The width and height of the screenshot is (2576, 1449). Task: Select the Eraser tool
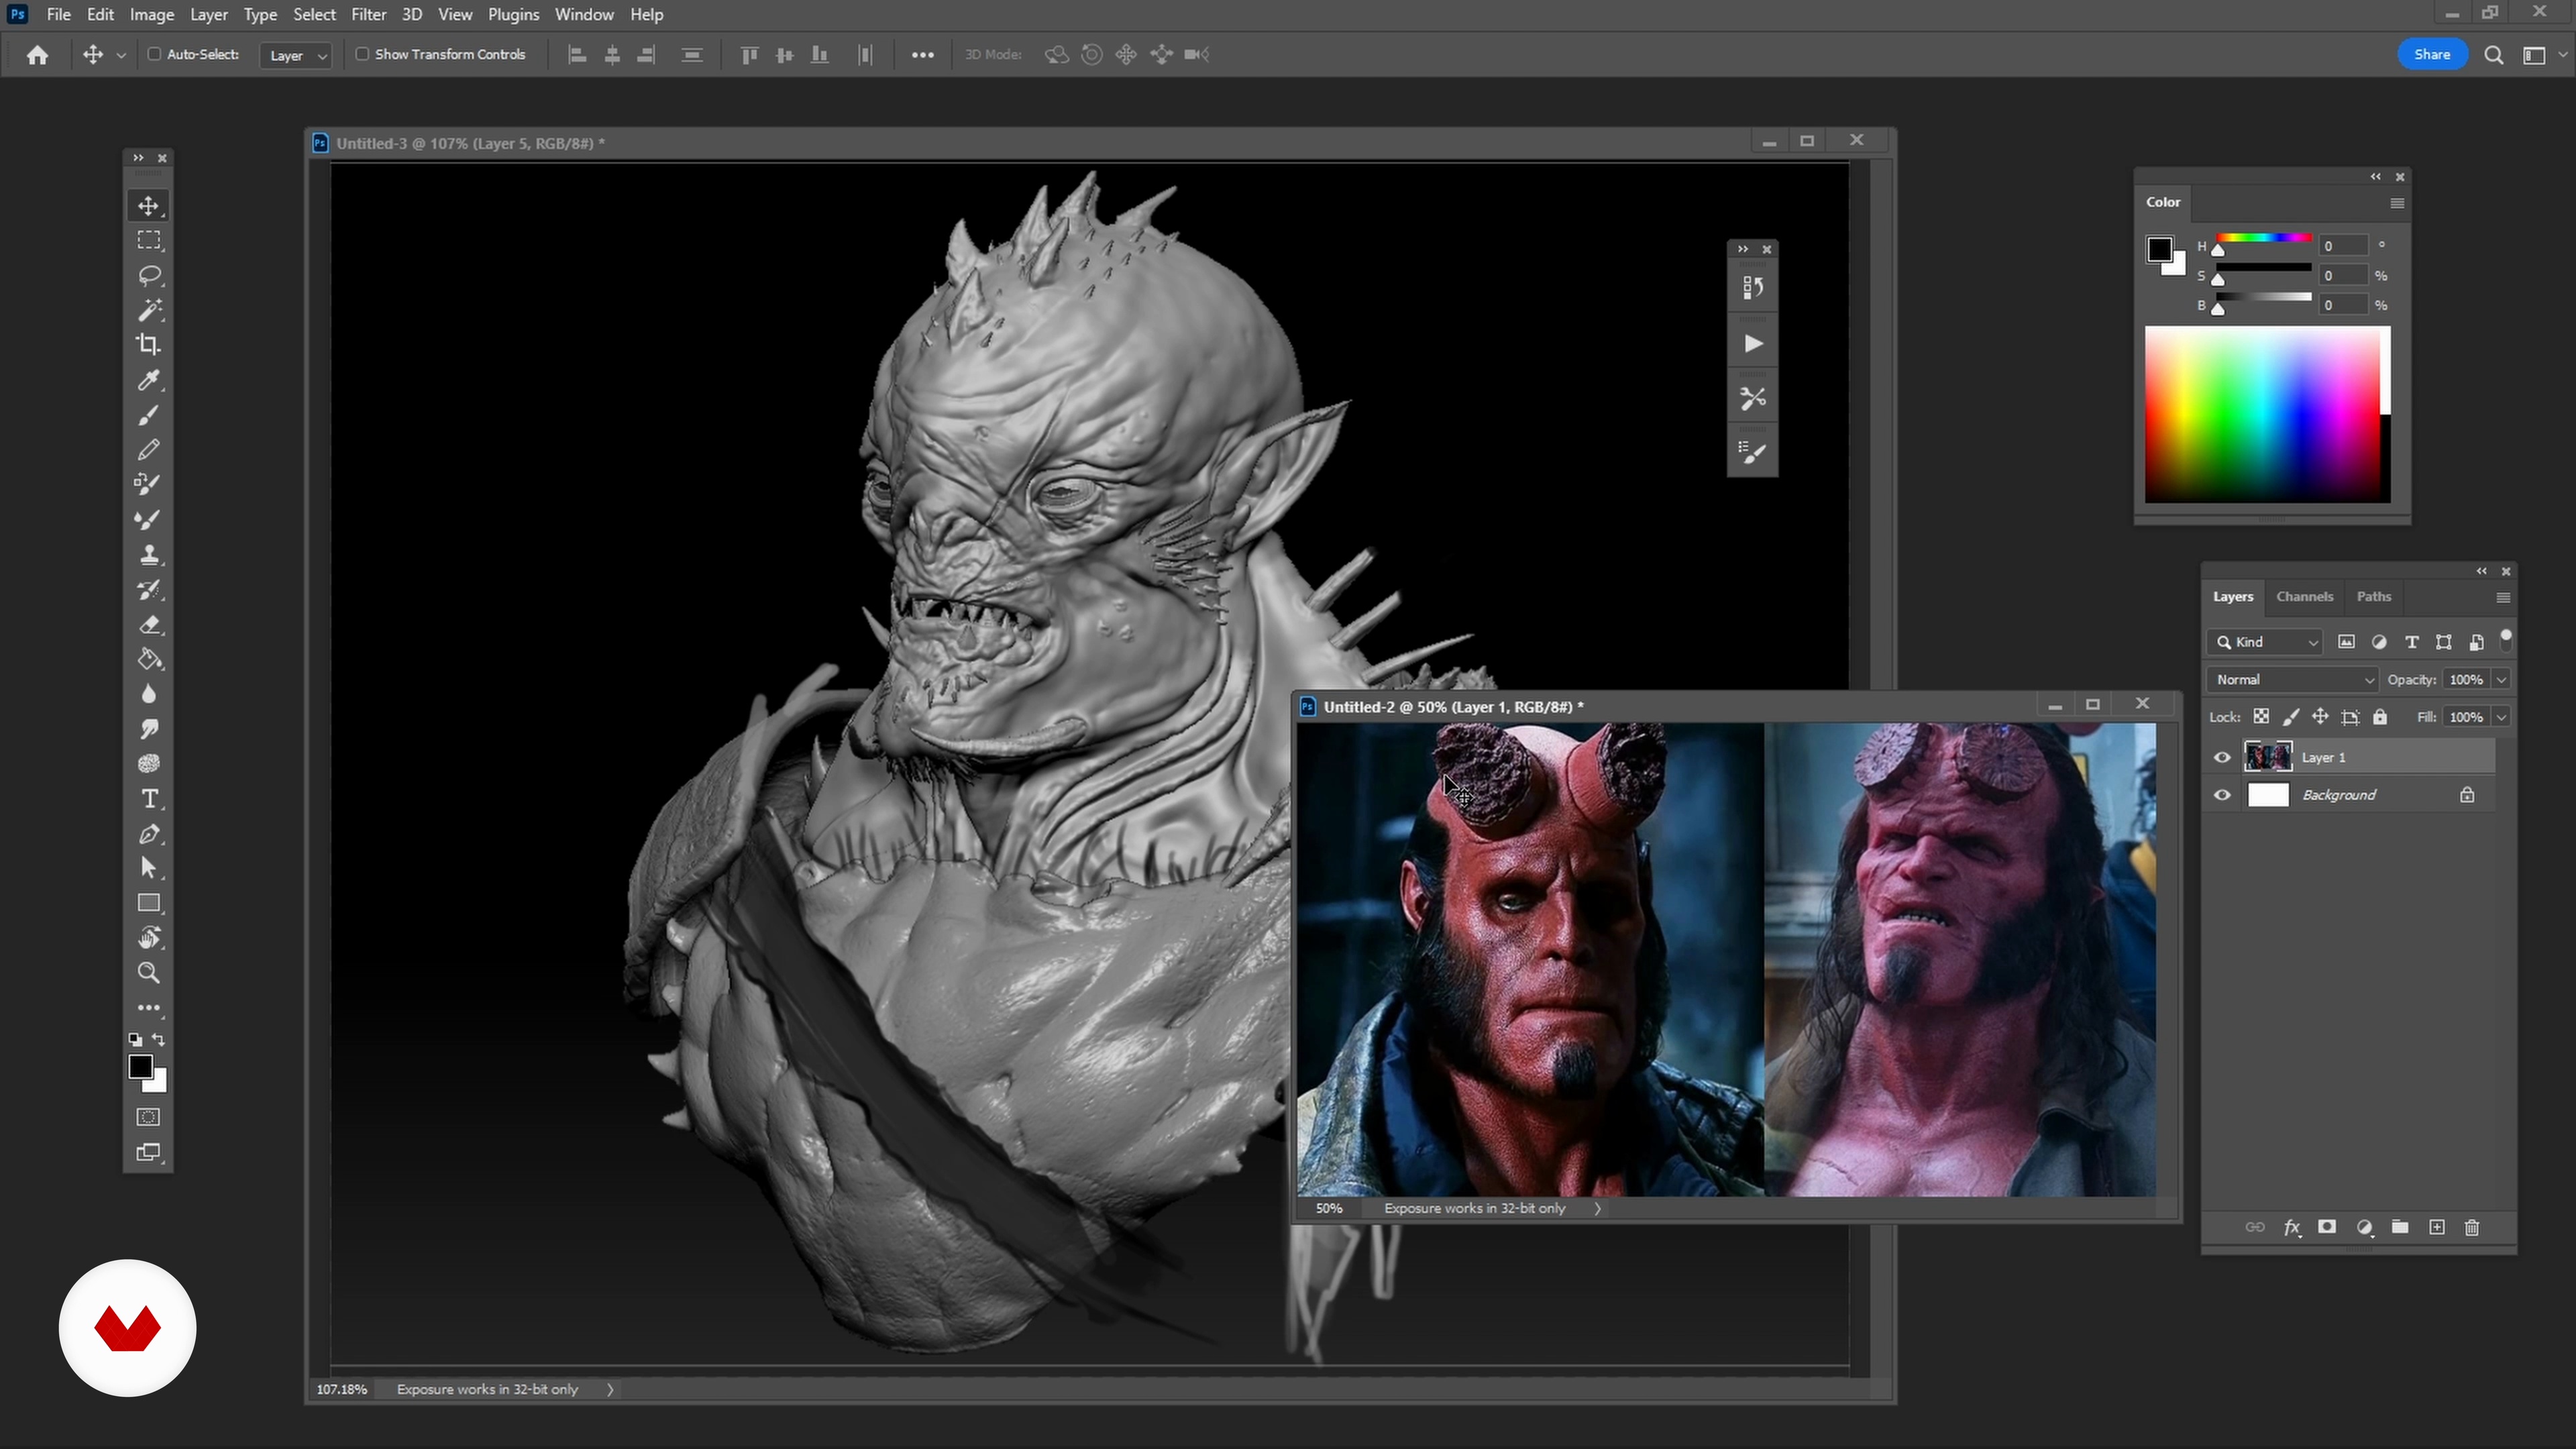(x=148, y=625)
